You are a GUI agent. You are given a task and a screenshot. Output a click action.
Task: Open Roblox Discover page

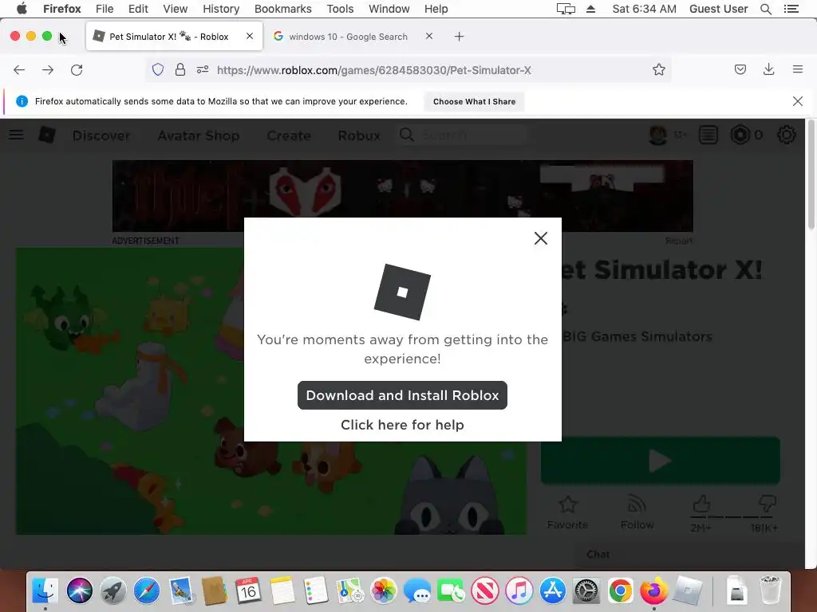(x=101, y=135)
